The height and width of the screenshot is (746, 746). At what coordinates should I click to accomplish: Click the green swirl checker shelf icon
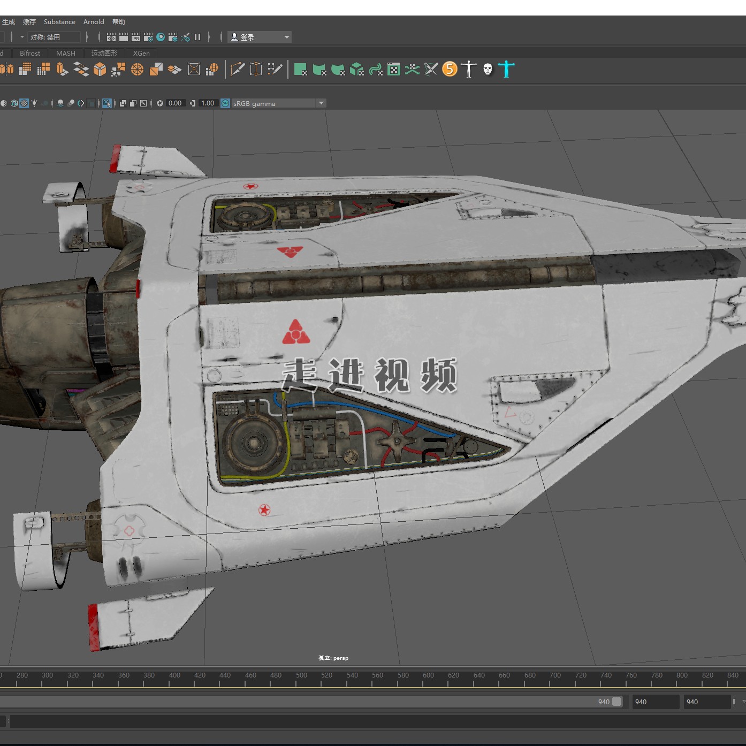(376, 69)
